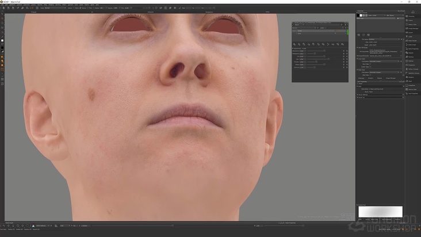Open the Colors palette icon

[411, 20]
